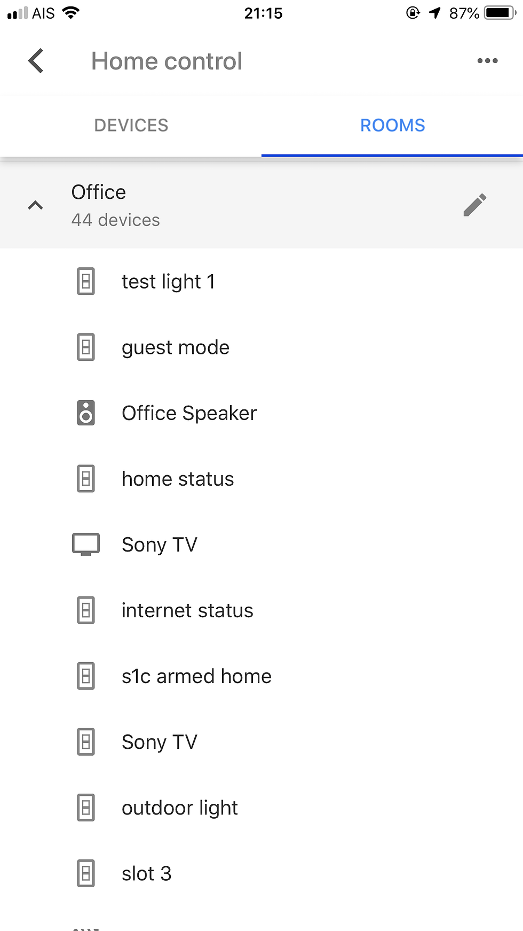Viewport: 523px width, 931px height.
Task: Open the guest mode device
Action: [x=176, y=347]
